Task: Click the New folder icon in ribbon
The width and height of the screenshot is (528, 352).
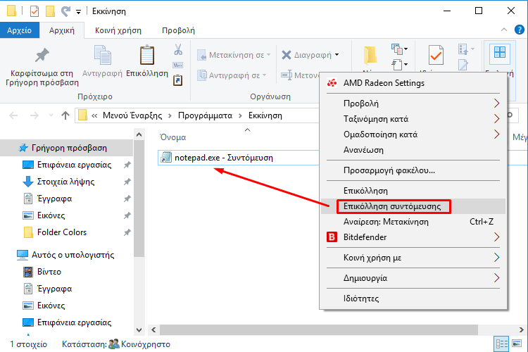Action: pos(370,56)
